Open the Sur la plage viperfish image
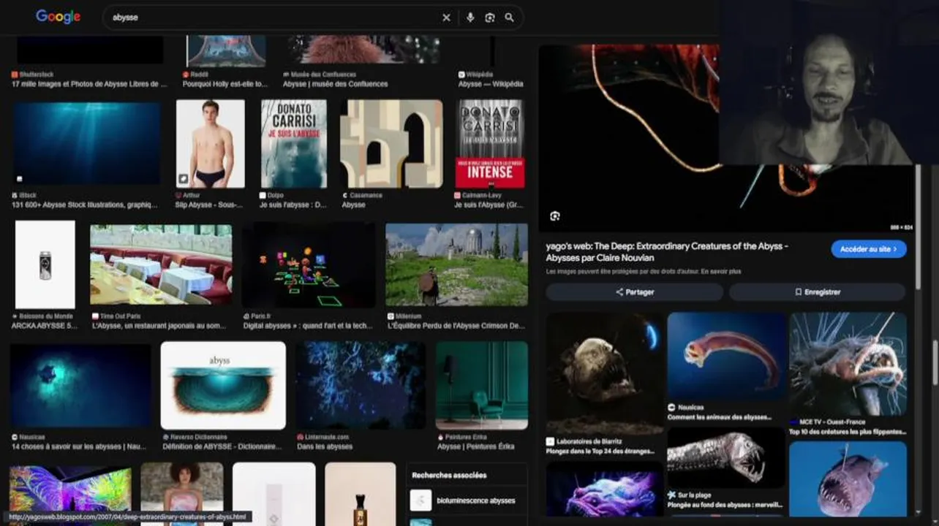 click(726, 458)
